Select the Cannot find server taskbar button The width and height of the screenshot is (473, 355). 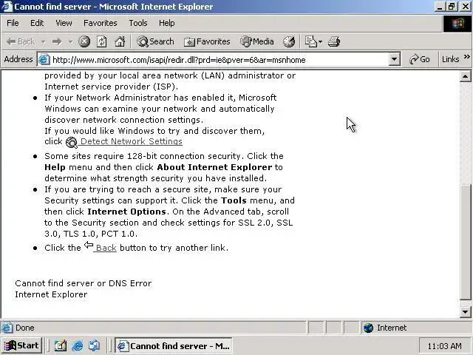pos(174,345)
